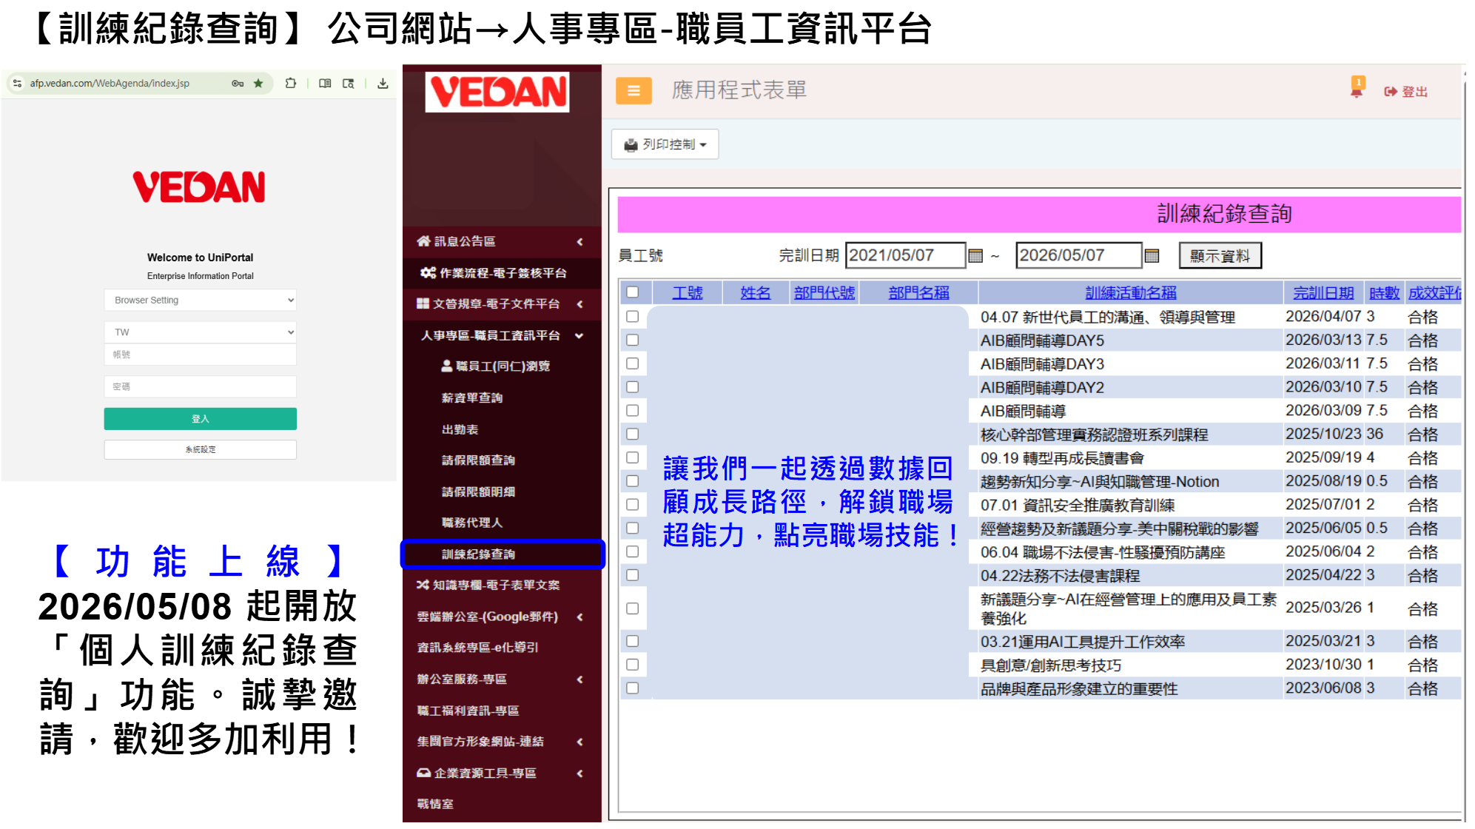
Task: Click the browser extensions puzzle icon
Action: (291, 84)
